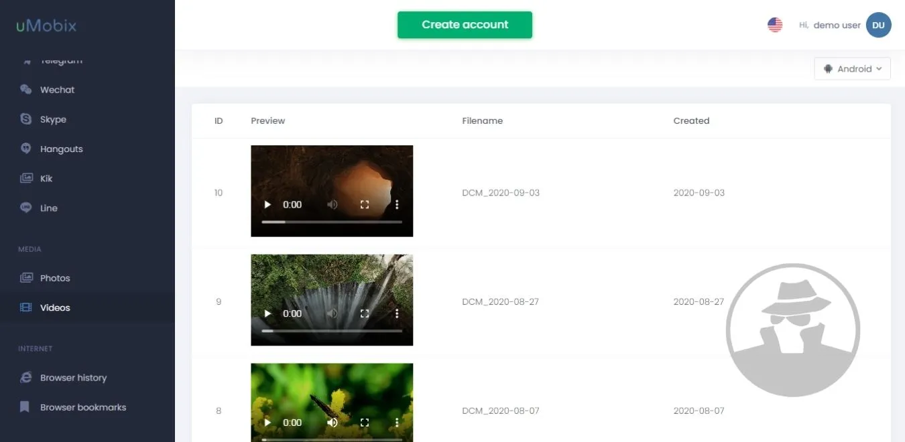Click the cave video thumbnail in row 10
The width and height of the screenshot is (905, 442).
(332, 191)
